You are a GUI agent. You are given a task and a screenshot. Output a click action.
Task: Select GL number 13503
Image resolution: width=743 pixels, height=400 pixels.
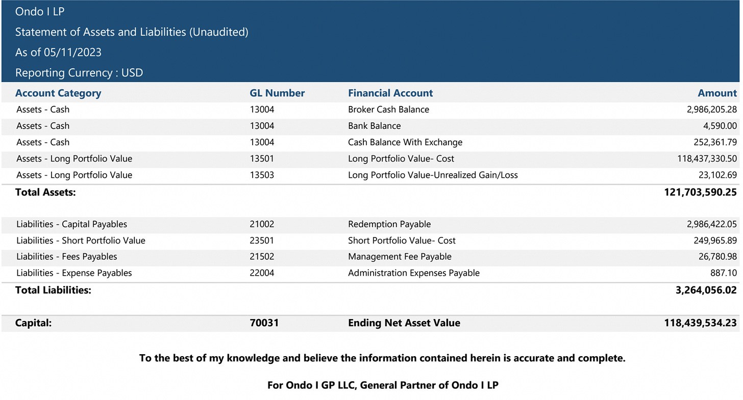[262, 175]
